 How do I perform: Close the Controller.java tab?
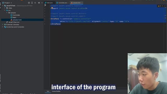pos(69,3)
